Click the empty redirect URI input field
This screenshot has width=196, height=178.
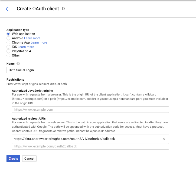90,146
